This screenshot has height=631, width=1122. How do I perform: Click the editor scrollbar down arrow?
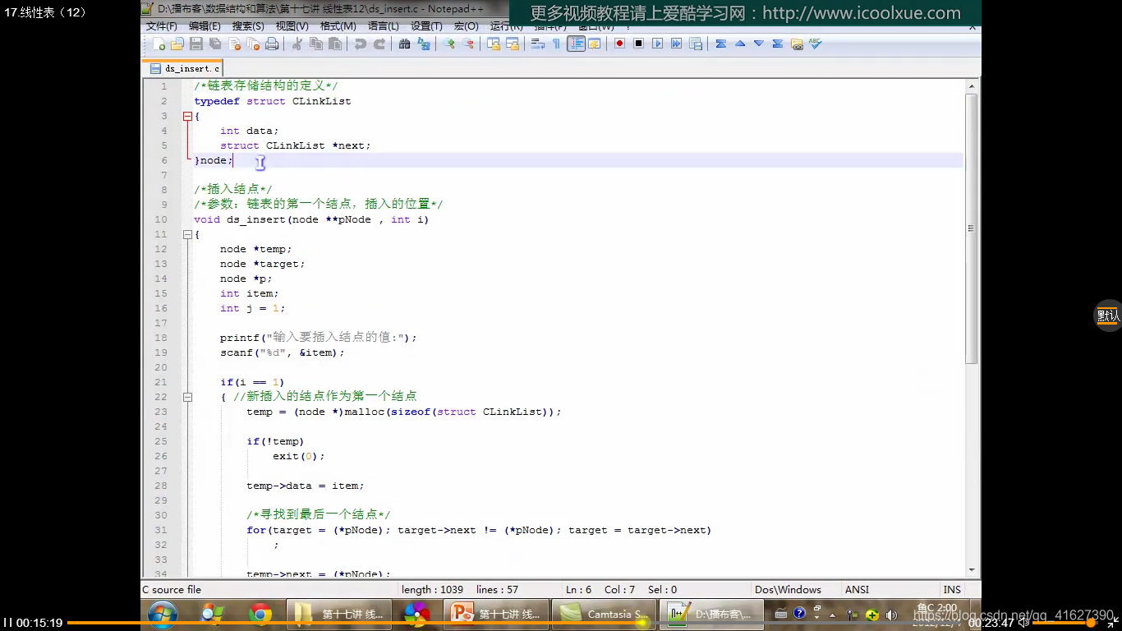(972, 569)
